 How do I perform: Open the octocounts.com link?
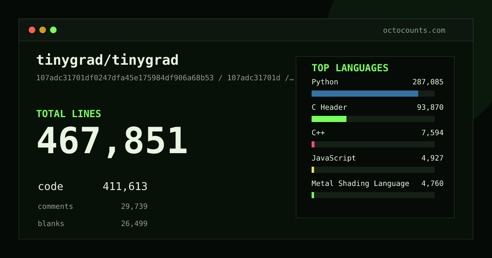click(414, 30)
